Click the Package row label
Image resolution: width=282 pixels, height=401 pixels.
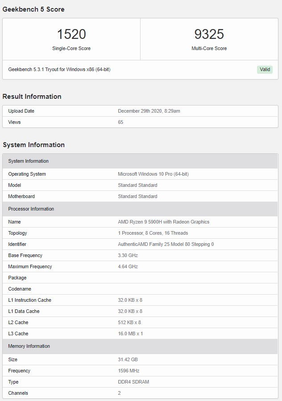click(17, 278)
